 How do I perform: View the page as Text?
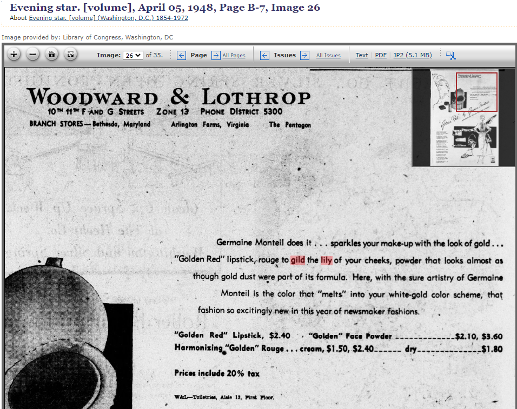pyautogui.click(x=362, y=55)
